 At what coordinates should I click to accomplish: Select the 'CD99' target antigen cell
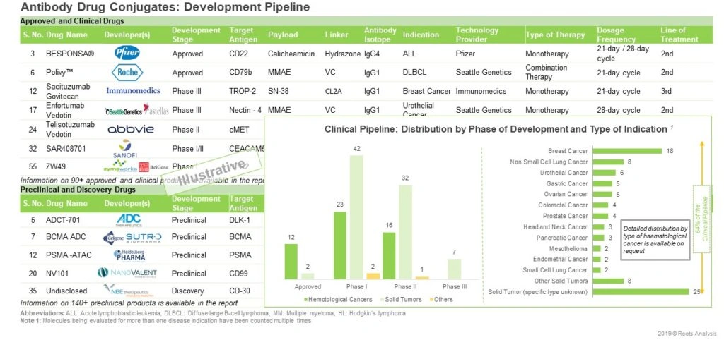tap(239, 273)
